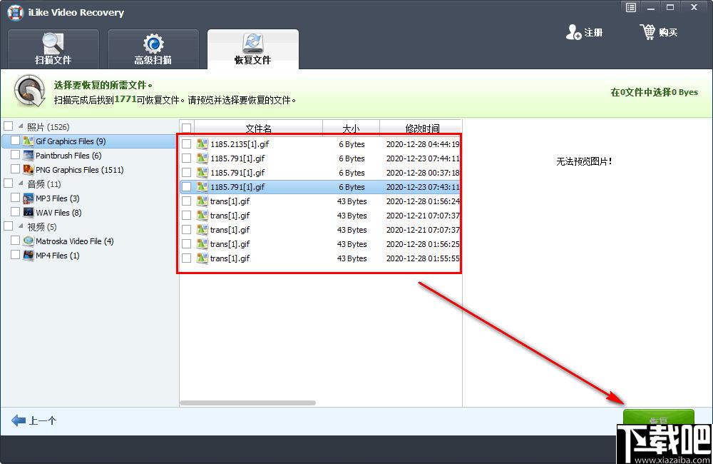Click gif icon of trans[1].gif dated 01:55:55
The height and width of the screenshot is (464, 713).
coord(202,258)
